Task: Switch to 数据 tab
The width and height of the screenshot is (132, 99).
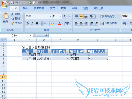Action: click(63, 8)
